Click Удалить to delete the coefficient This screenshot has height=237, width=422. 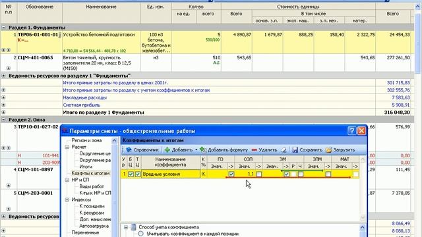[264, 149]
